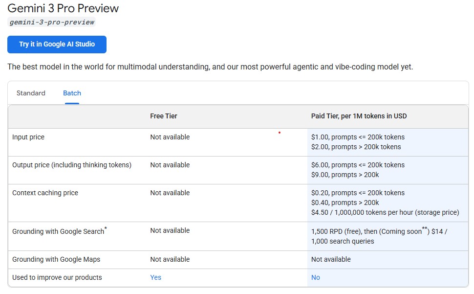Click the $9.00 output price line
This screenshot has width=474, height=294.
(x=345, y=175)
